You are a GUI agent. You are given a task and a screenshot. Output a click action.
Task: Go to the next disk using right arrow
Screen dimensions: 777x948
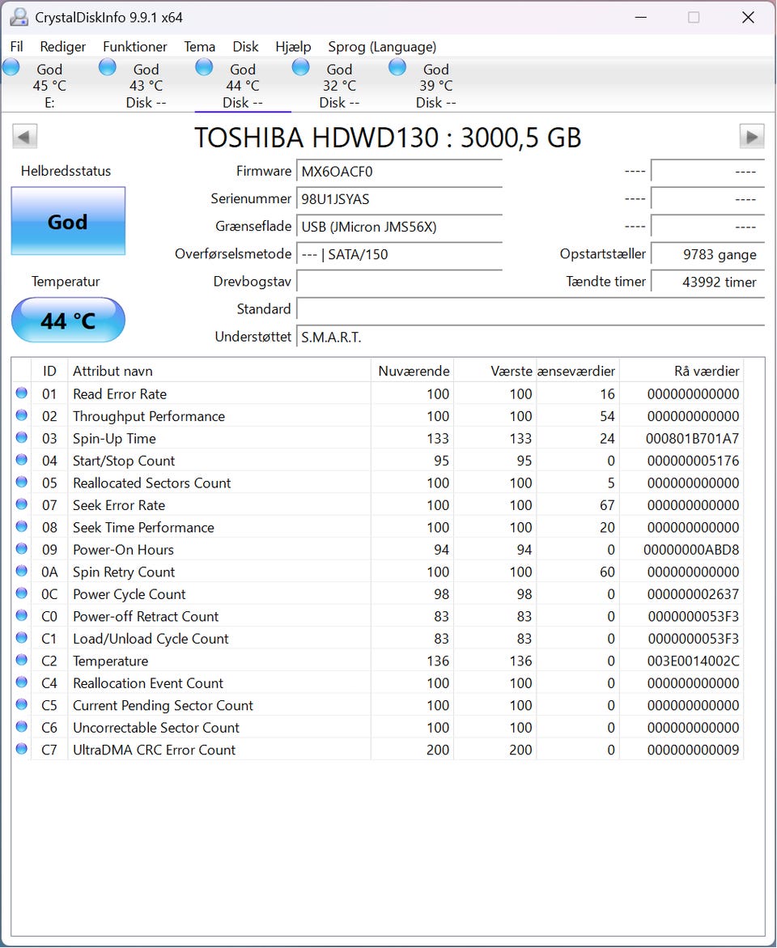click(x=752, y=137)
